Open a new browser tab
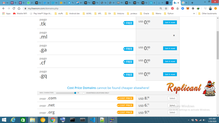The height and width of the screenshot is (123, 219). coord(192,3)
